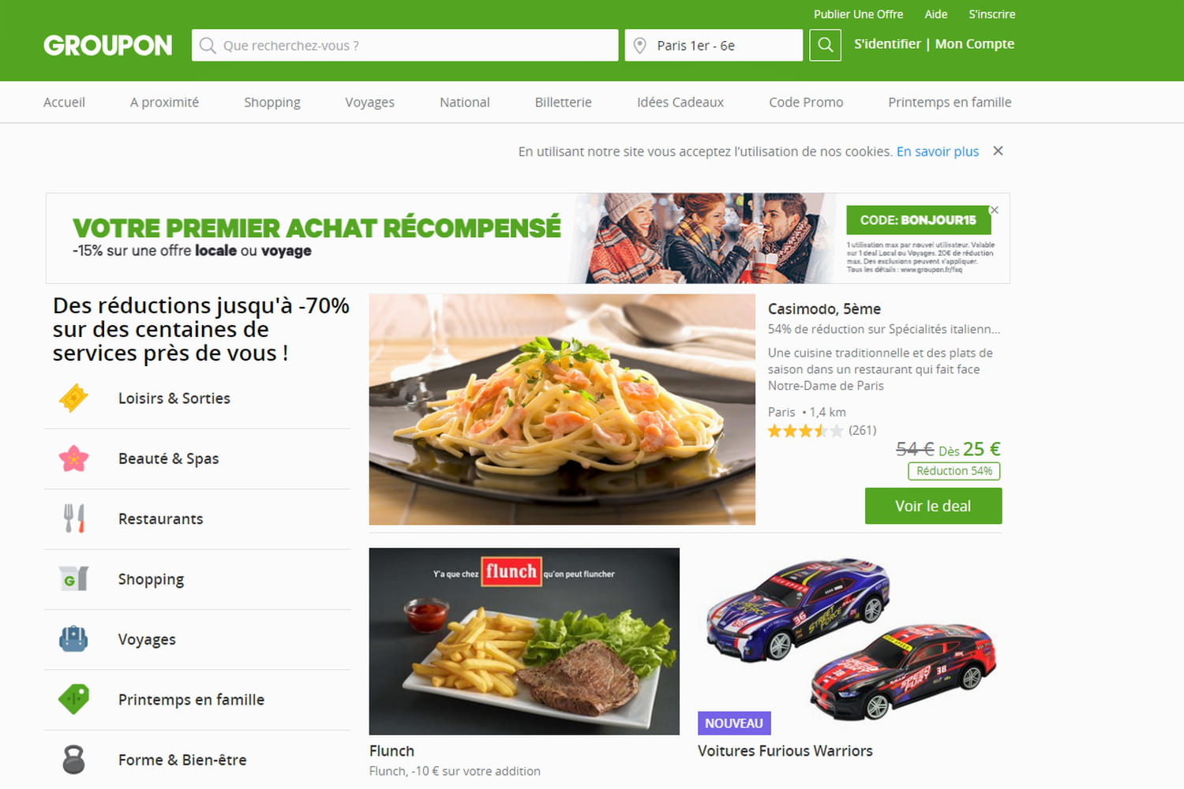Image resolution: width=1184 pixels, height=789 pixels.
Task: Click the Paris 1er - 6e location field
Action: coord(714,45)
